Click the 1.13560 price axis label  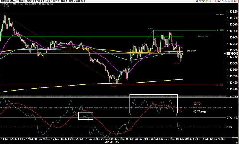[x=232, y=70]
